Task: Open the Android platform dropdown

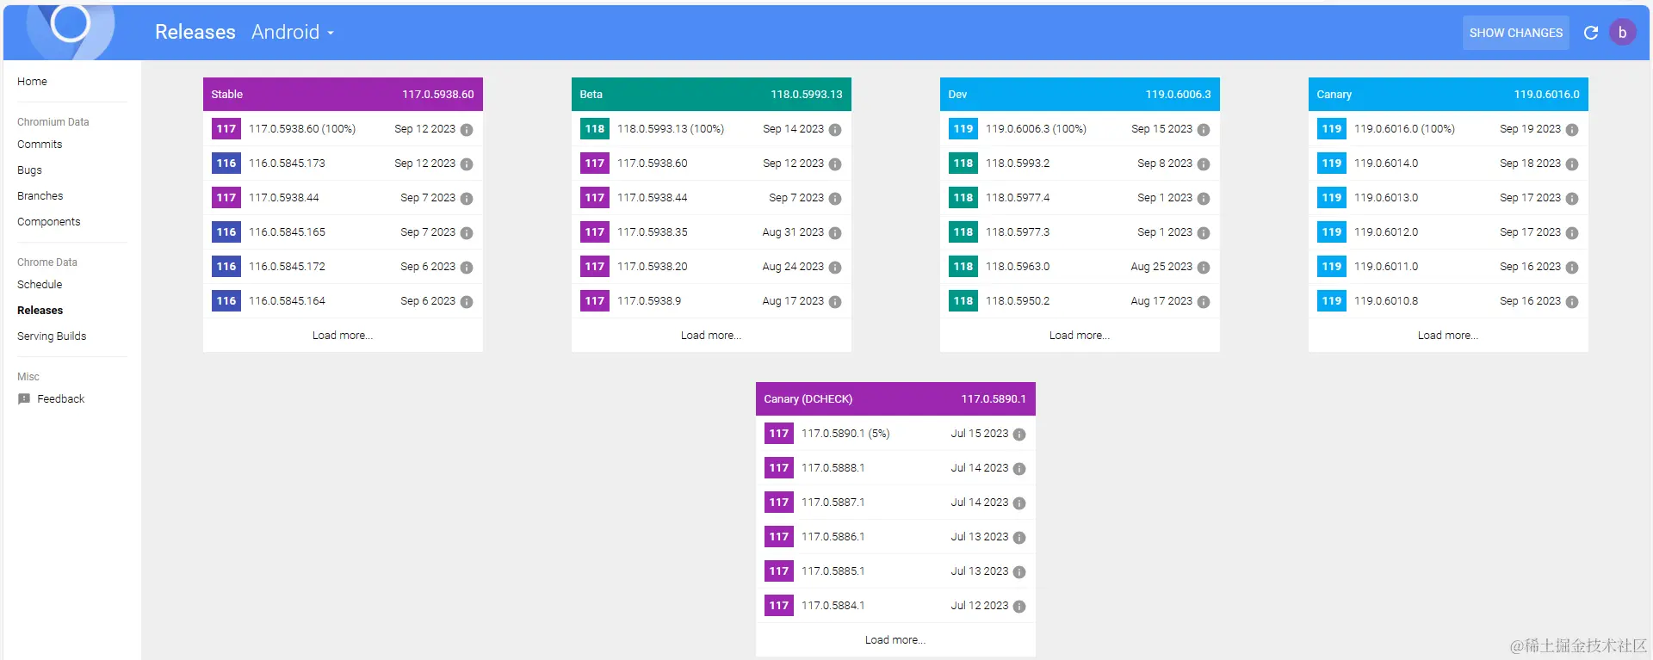Action: point(293,32)
